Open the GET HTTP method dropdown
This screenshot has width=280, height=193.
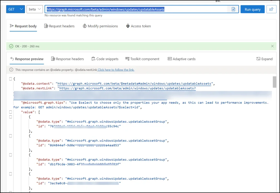coord(16,9)
